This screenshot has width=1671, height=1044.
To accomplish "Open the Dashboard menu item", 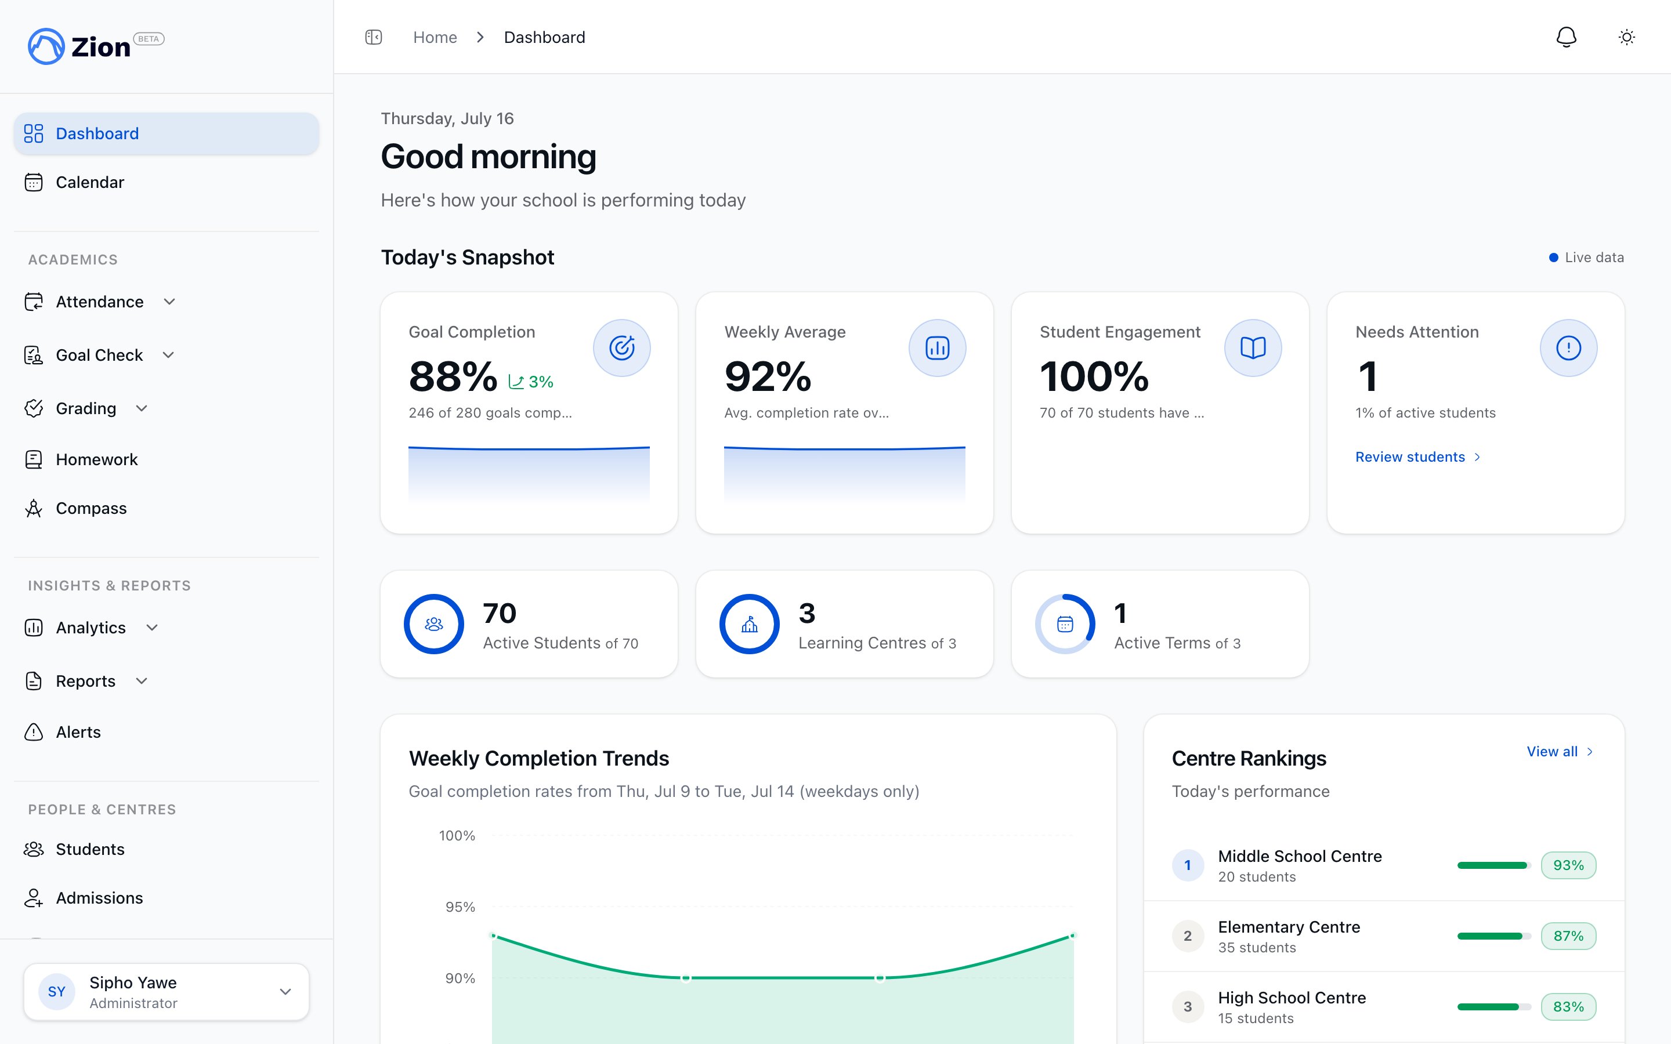I will coord(167,133).
